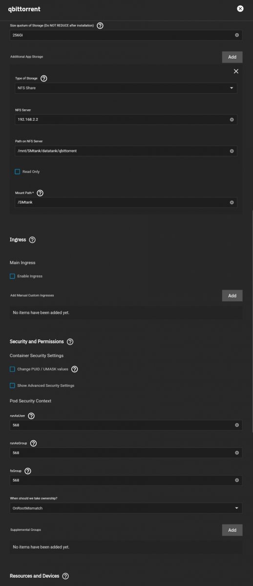This screenshot has height=586, width=253.
Task: Show fsGroup help icon
Action: pos(28,471)
